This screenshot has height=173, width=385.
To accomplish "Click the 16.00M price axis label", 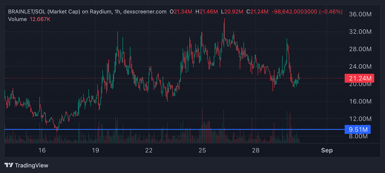I will coord(360,101).
